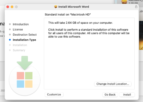Close the installer with red button
This screenshot has height=102, width=143.
(8, 7)
